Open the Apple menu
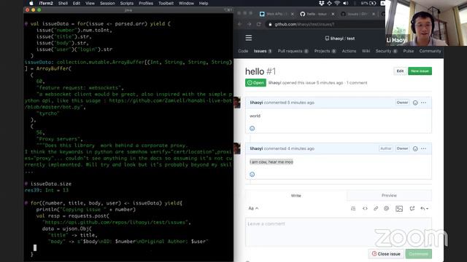Image resolution: width=467 pixels, height=262 pixels. click(x=31, y=3)
